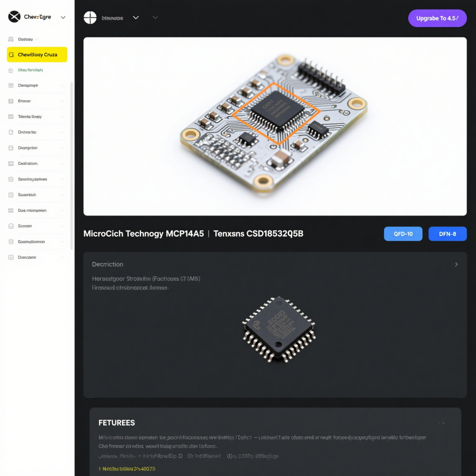Click the round X app logo
Screen dimensions: 476x476
14,17
